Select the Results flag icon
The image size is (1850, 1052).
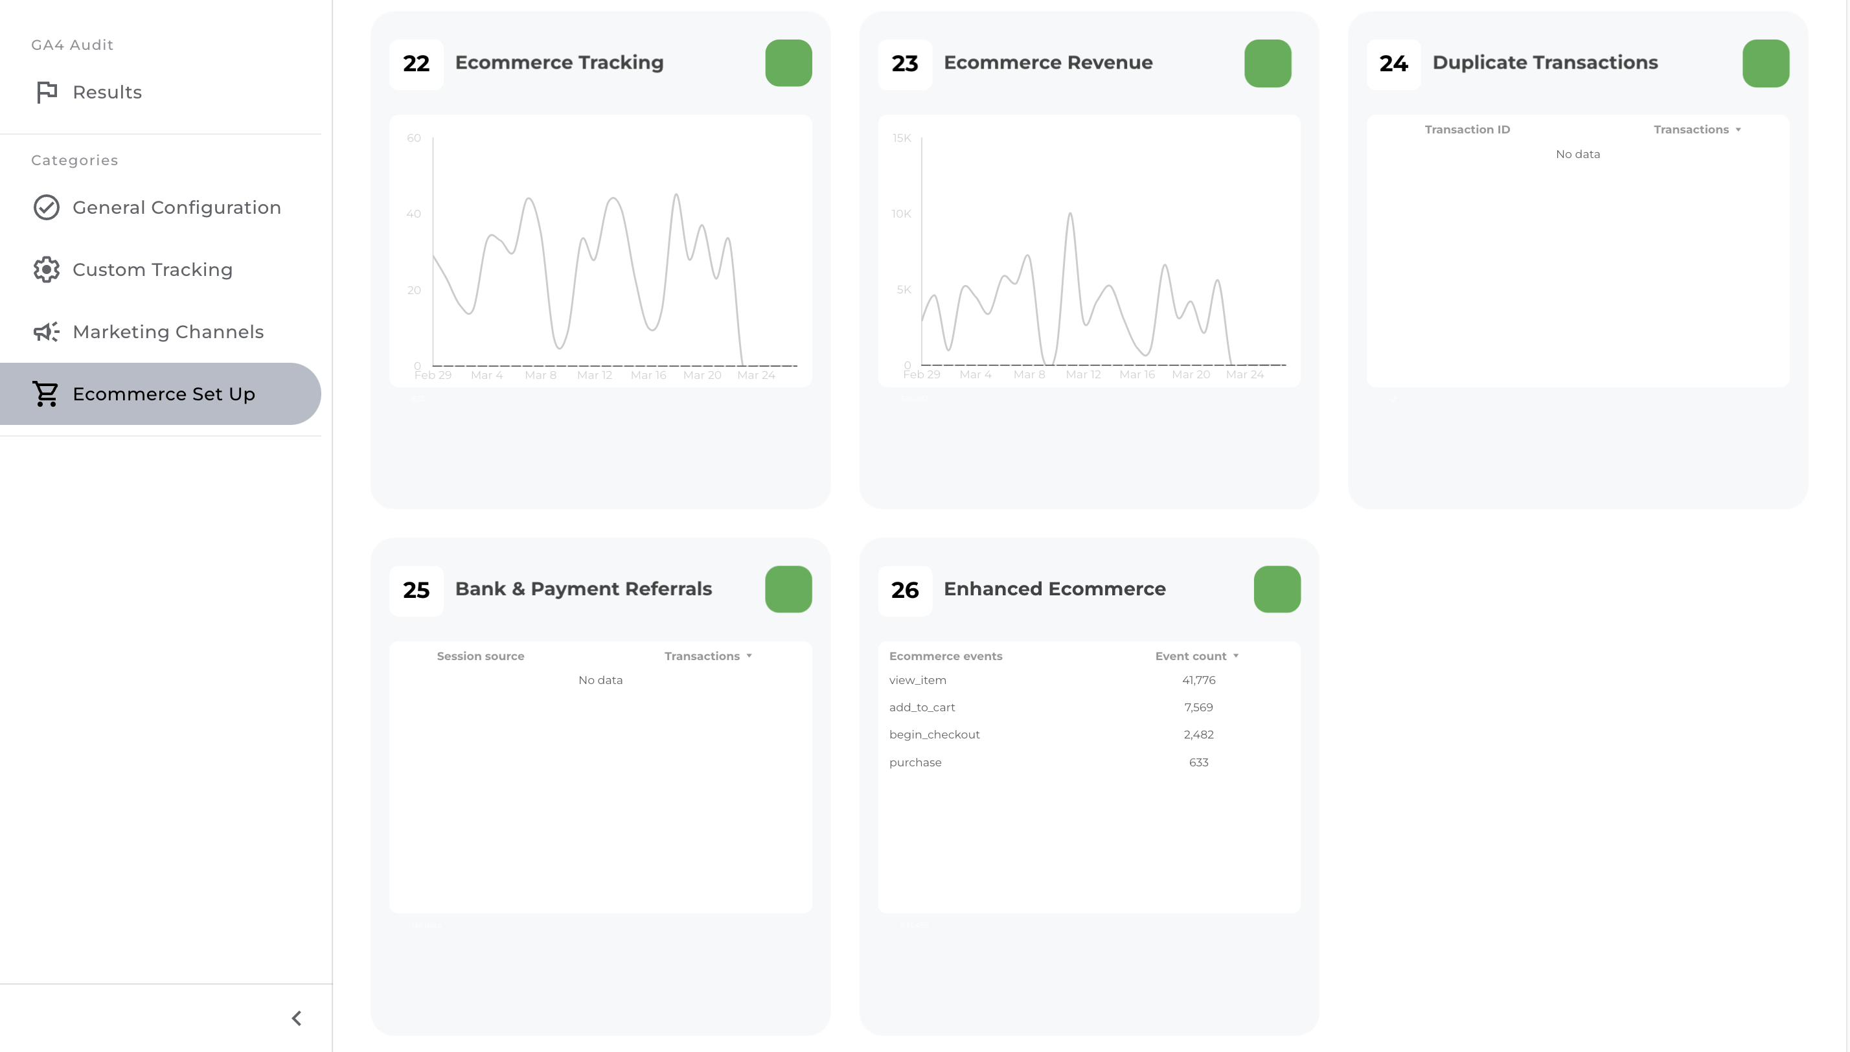[46, 92]
